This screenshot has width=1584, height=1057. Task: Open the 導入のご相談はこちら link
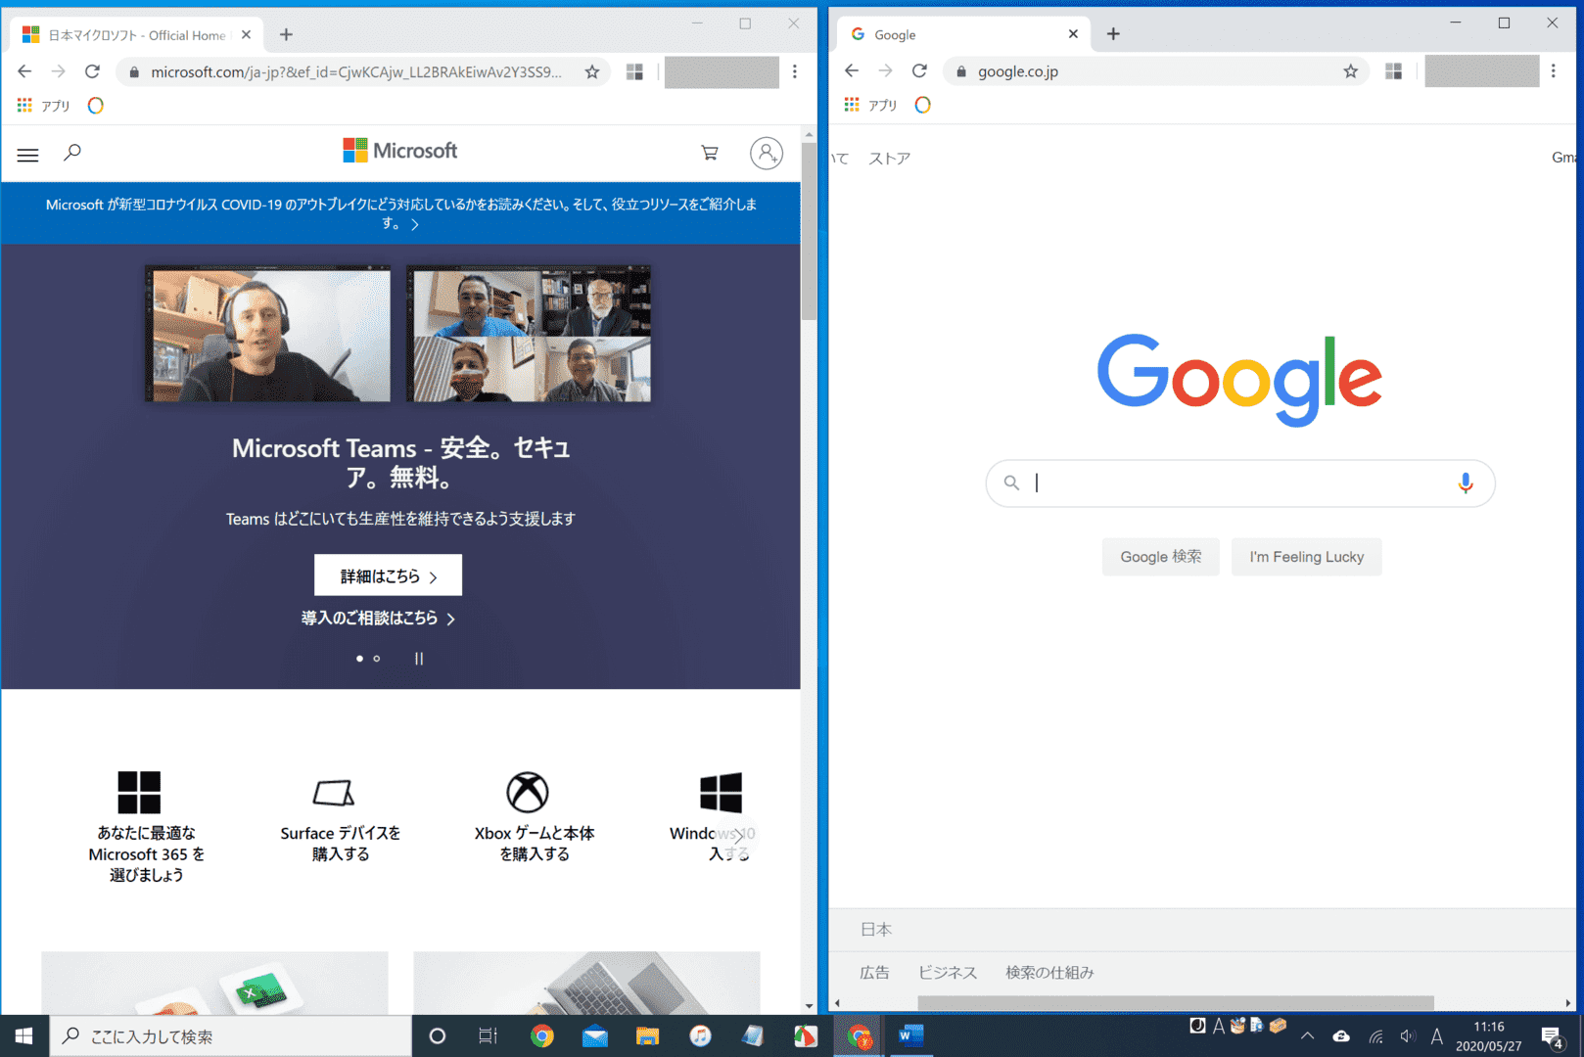coord(378,619)
